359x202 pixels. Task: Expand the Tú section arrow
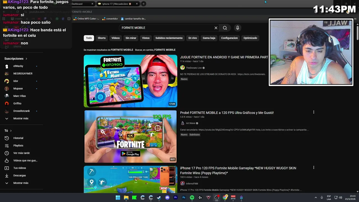click(x=11, y=131)
